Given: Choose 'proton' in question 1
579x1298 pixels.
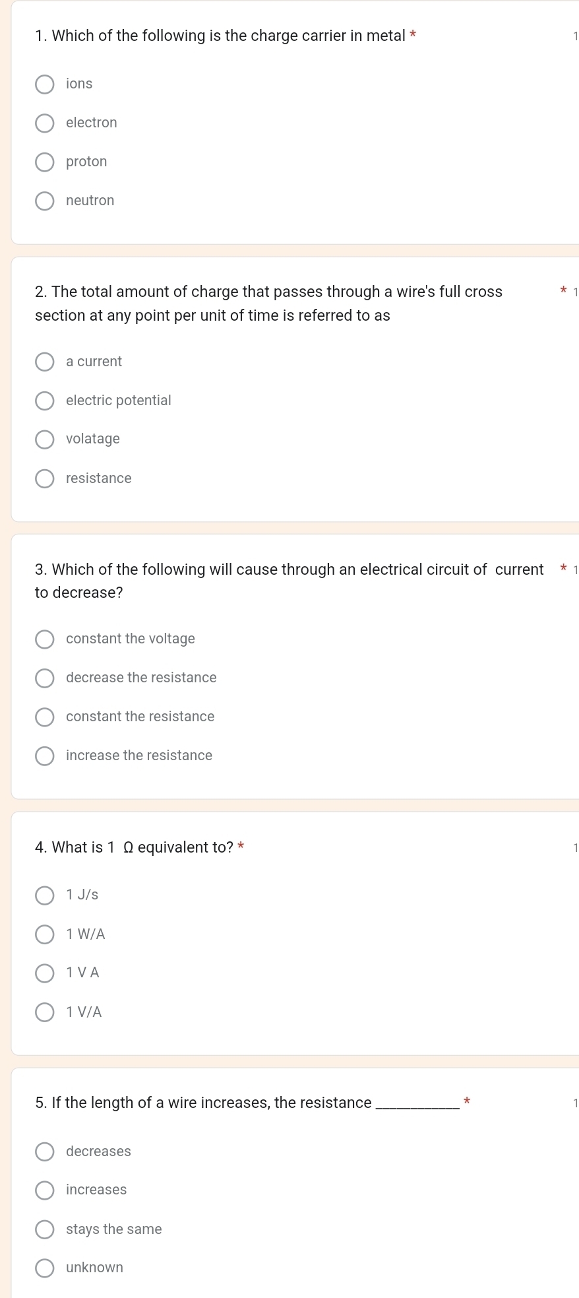Looking at the screenshot, I should tap(44, 162).
